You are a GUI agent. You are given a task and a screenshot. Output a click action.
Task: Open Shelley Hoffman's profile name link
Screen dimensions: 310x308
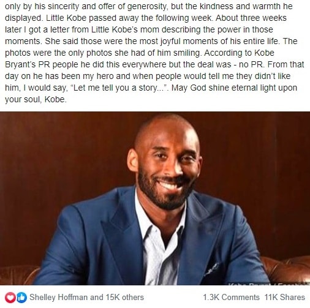[59, 297]
